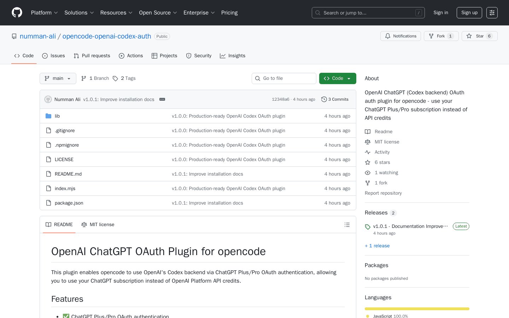Open the v1.0.1 latest release link
This screenshot has height=318, width=509.
click(x=410, y=226)
